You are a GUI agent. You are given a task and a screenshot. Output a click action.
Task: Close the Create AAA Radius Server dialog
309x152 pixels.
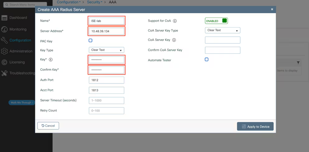click(x=272, y=9)
